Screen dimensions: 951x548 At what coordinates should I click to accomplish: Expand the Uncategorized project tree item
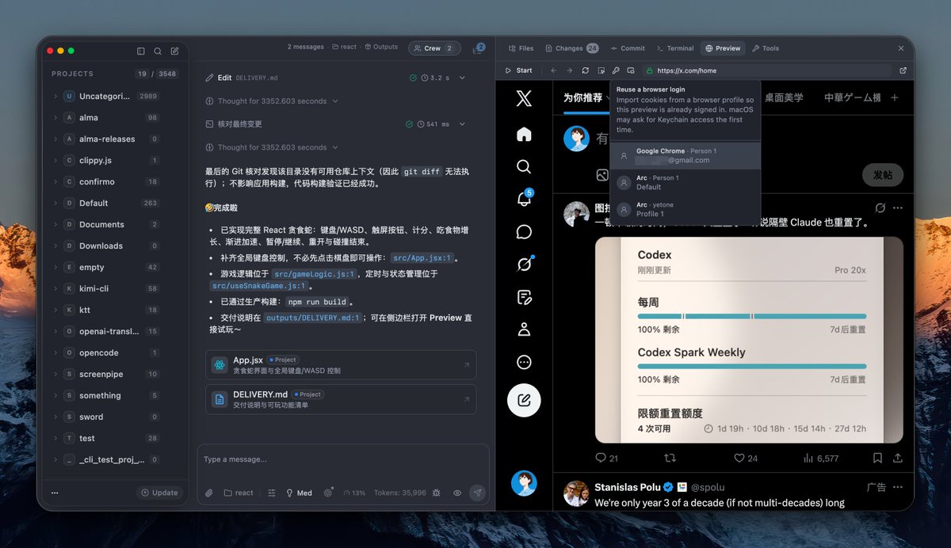55,96
